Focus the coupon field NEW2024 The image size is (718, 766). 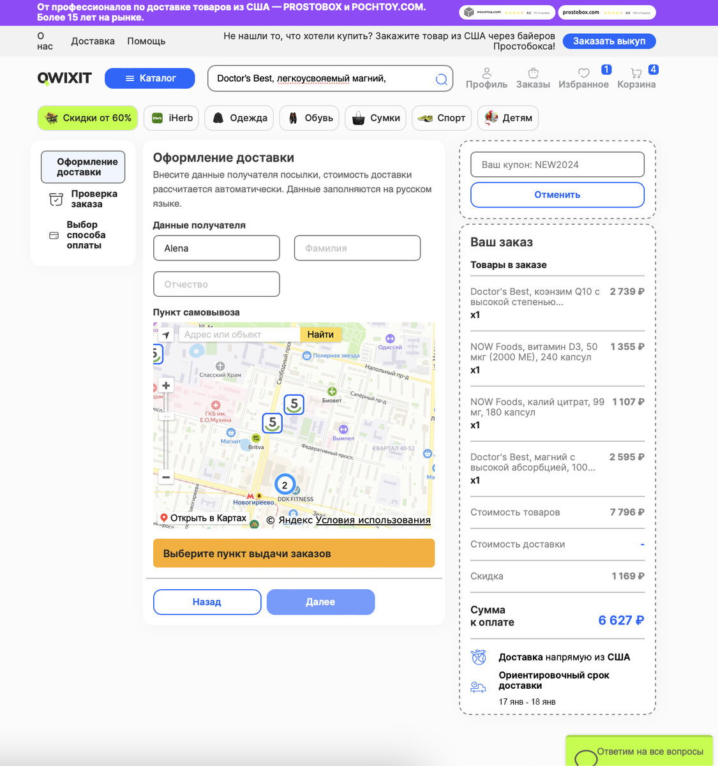(x=557, y=165)
